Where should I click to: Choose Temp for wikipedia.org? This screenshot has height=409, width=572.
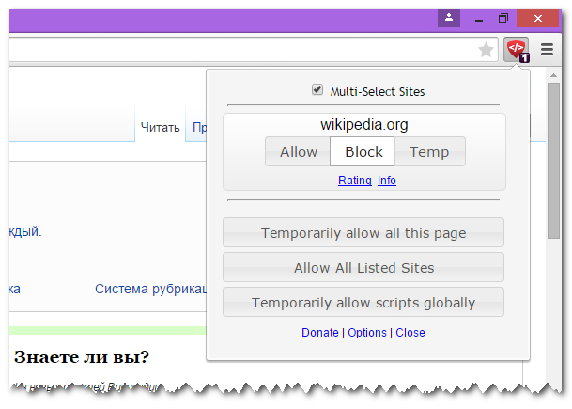[429, 152]
